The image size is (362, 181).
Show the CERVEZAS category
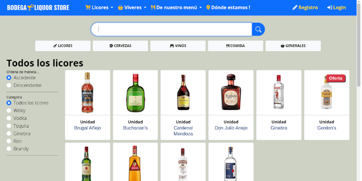(x=120, y=46)
